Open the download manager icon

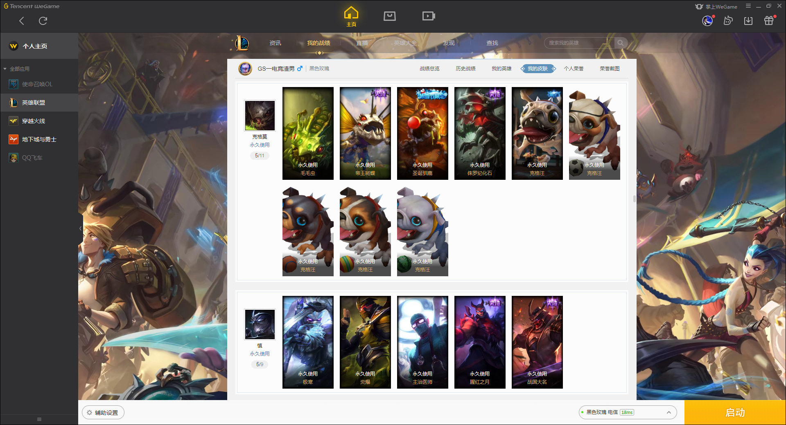coord(748,20)
